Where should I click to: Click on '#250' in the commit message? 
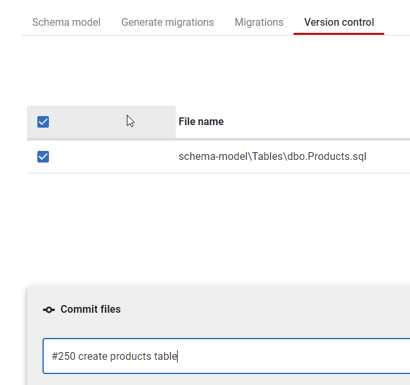(63, 356)
